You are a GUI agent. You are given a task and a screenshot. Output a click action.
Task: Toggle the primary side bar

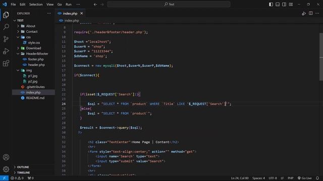coord(271,5)
